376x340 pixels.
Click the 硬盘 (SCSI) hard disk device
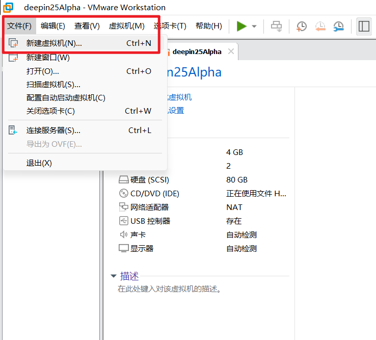(x=149, y=180)
